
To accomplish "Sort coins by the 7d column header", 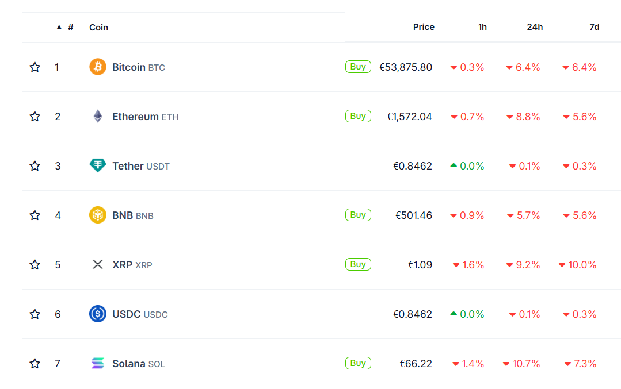I will click(595, 27).
